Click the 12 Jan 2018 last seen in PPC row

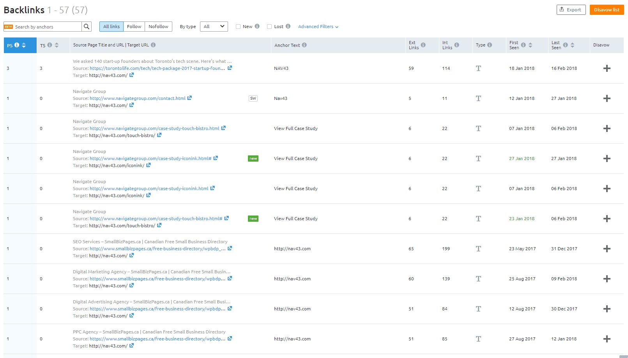pyautogui.click(x=564, y=339)
